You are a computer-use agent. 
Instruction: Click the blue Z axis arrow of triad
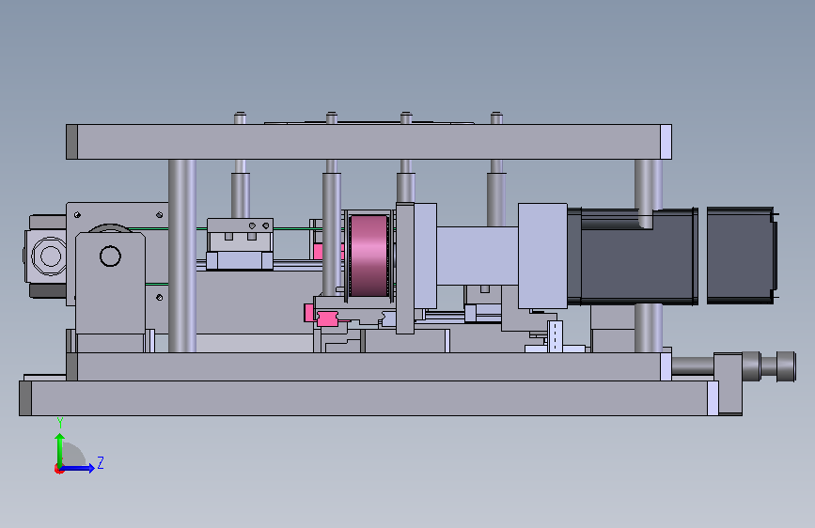[78, 468]
